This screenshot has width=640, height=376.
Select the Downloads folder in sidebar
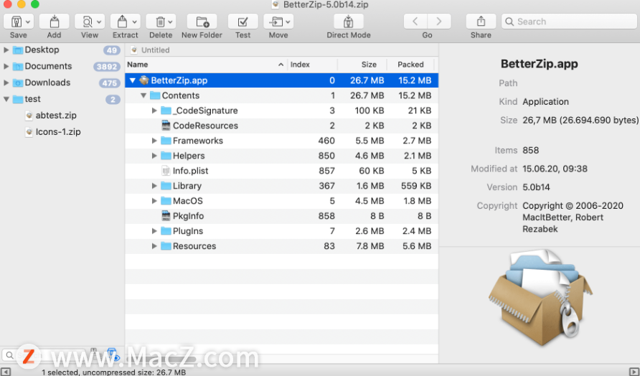coord(47,83)
